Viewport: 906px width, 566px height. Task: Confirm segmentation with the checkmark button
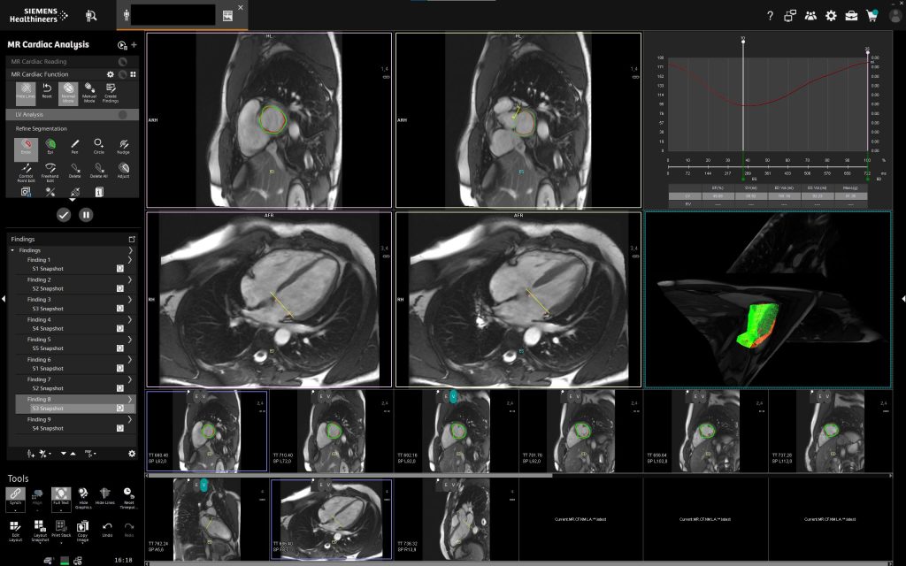[x=64, y=214]
